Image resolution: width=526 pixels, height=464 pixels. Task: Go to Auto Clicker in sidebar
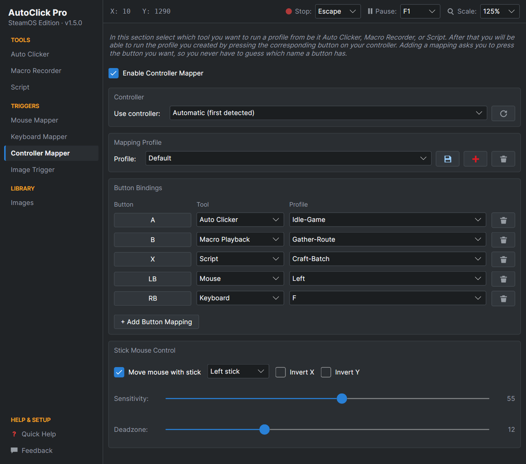(51, 54)
